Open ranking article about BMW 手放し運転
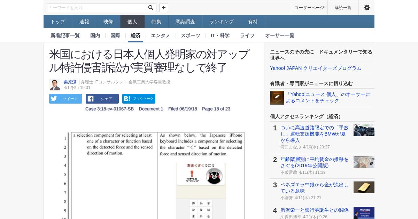The height and width of the screenshot is (219, 418). point(315,134)
